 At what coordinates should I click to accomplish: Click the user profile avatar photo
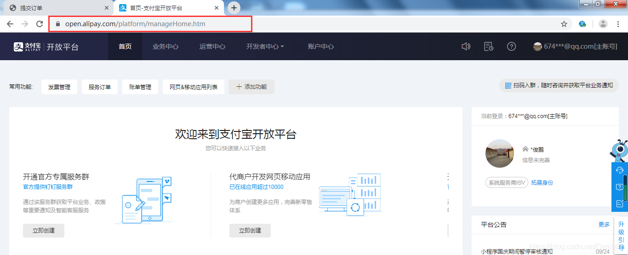click(500, 153)
